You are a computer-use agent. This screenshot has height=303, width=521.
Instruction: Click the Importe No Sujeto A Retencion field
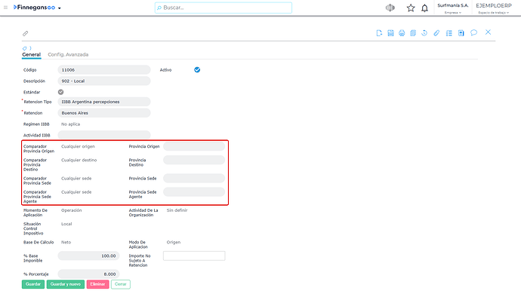194,256
